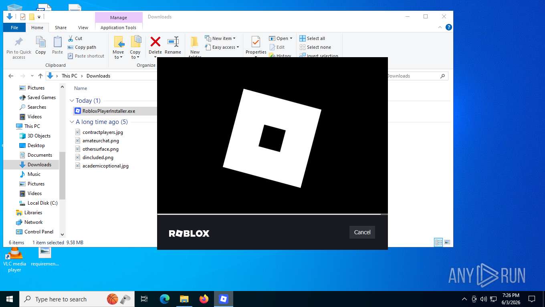Click Select all in ribbon
545x307 pixels.
312,38
